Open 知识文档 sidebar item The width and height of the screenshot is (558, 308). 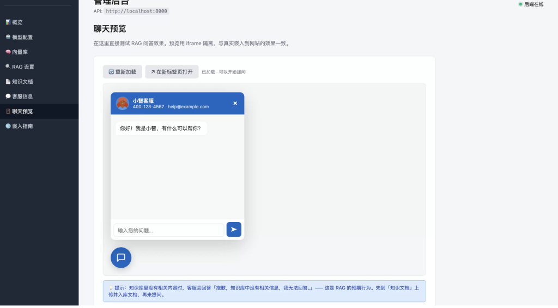(39, 82)
